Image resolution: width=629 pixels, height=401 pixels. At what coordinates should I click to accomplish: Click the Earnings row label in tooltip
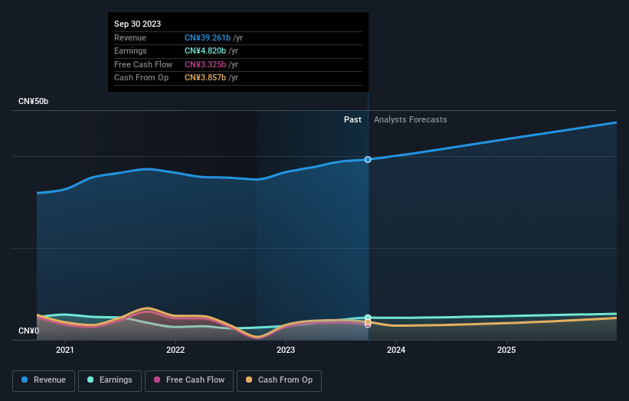[130, 51]
